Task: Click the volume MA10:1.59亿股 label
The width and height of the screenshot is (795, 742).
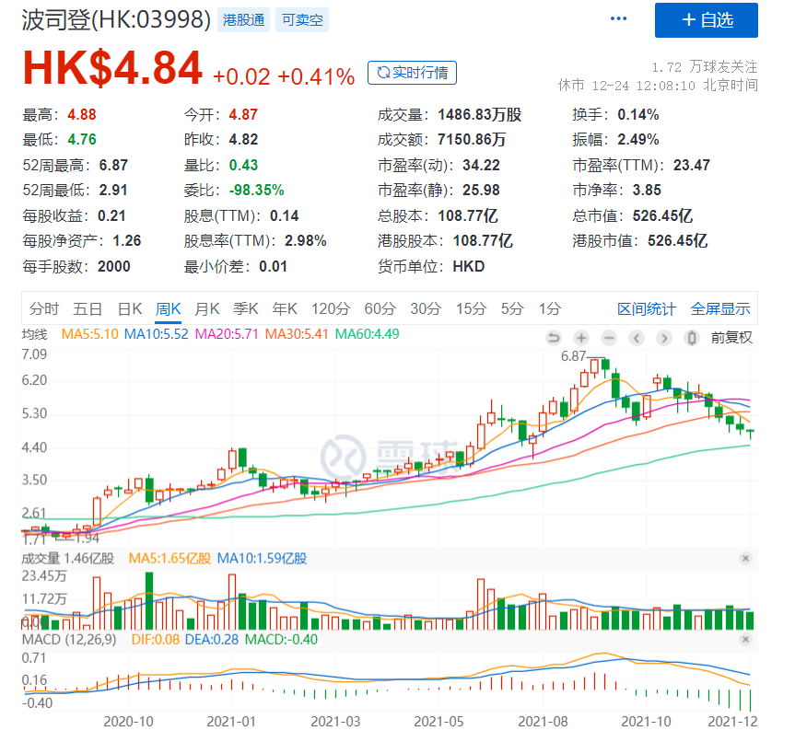Action: (263, 559)
